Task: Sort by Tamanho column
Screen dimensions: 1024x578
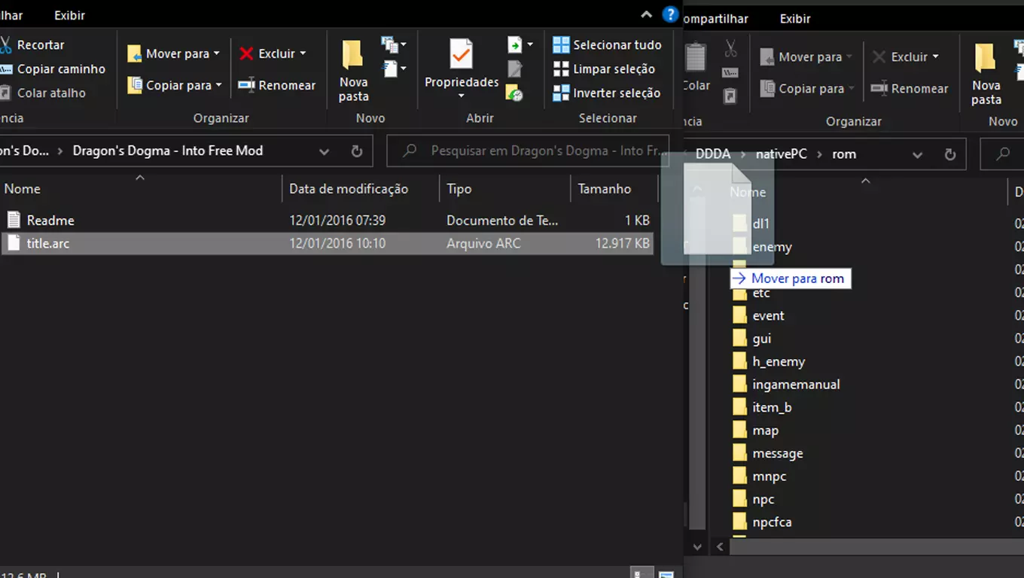Action: (614, 189)
